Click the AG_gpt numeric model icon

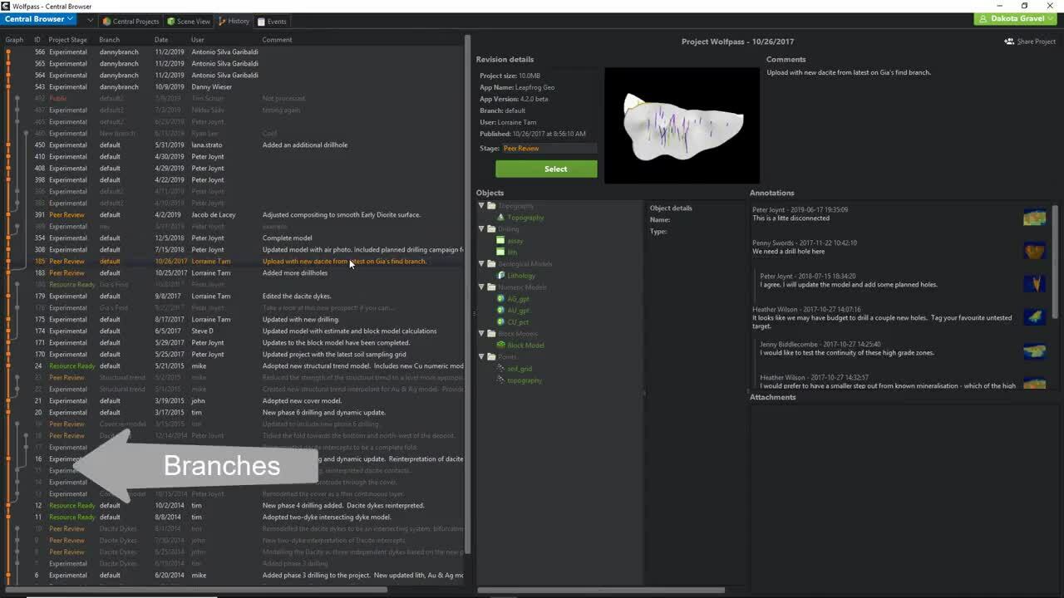tap(500, 299)
